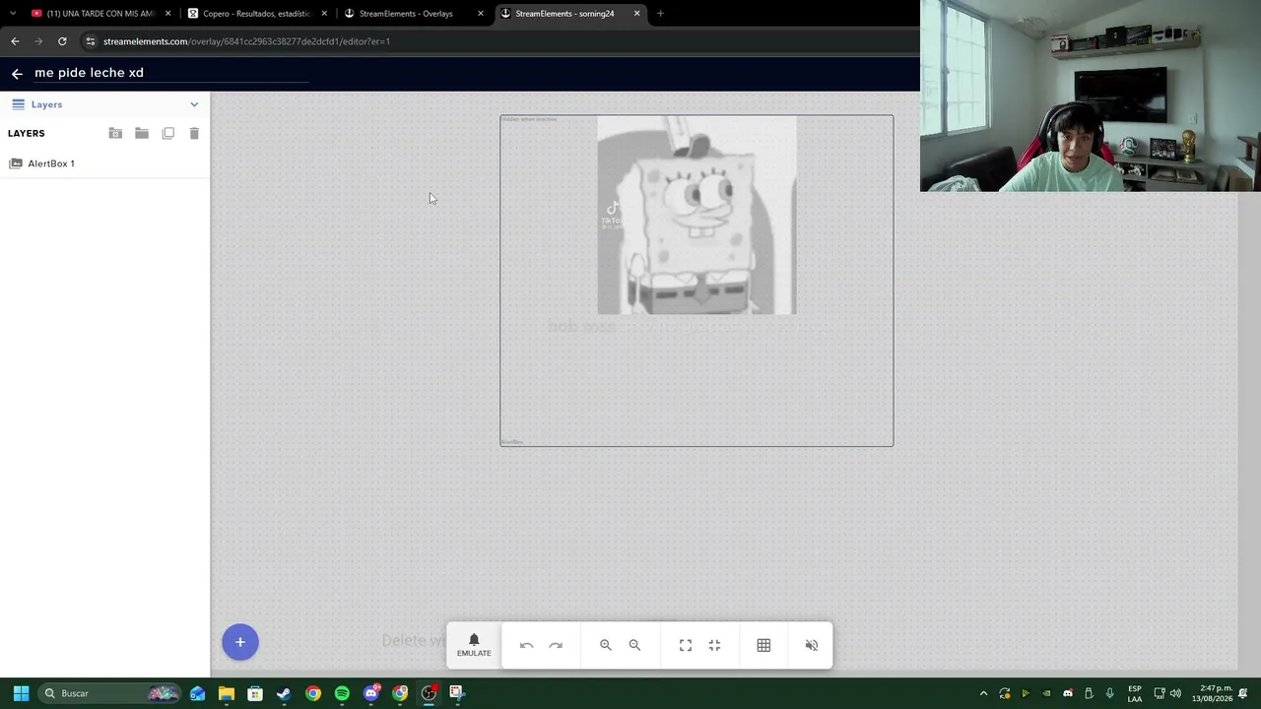Open Spotify from the taskbar
The image size is (1261, 709).
(342, 693)
